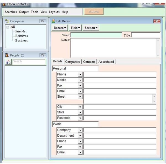The height and width of the screenshot is (164, 166).
Task: Expand the Postcode field type dropdown
Action: [80, 118]
